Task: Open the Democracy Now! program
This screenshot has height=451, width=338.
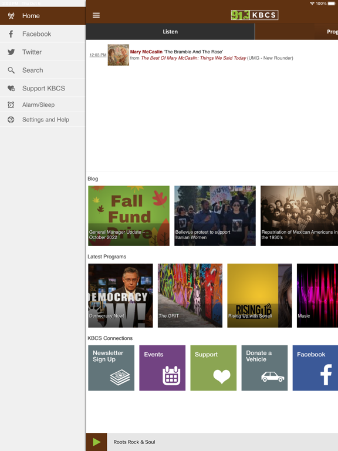Action: [x=120, y=295]
